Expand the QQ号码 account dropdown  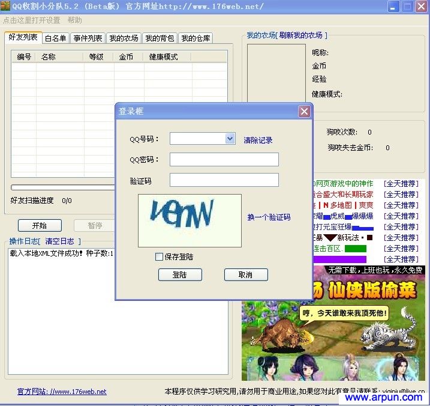tap(230, 139)
